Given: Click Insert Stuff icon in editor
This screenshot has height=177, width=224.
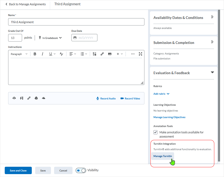Looking at the screenshot, I should [95, 54].
